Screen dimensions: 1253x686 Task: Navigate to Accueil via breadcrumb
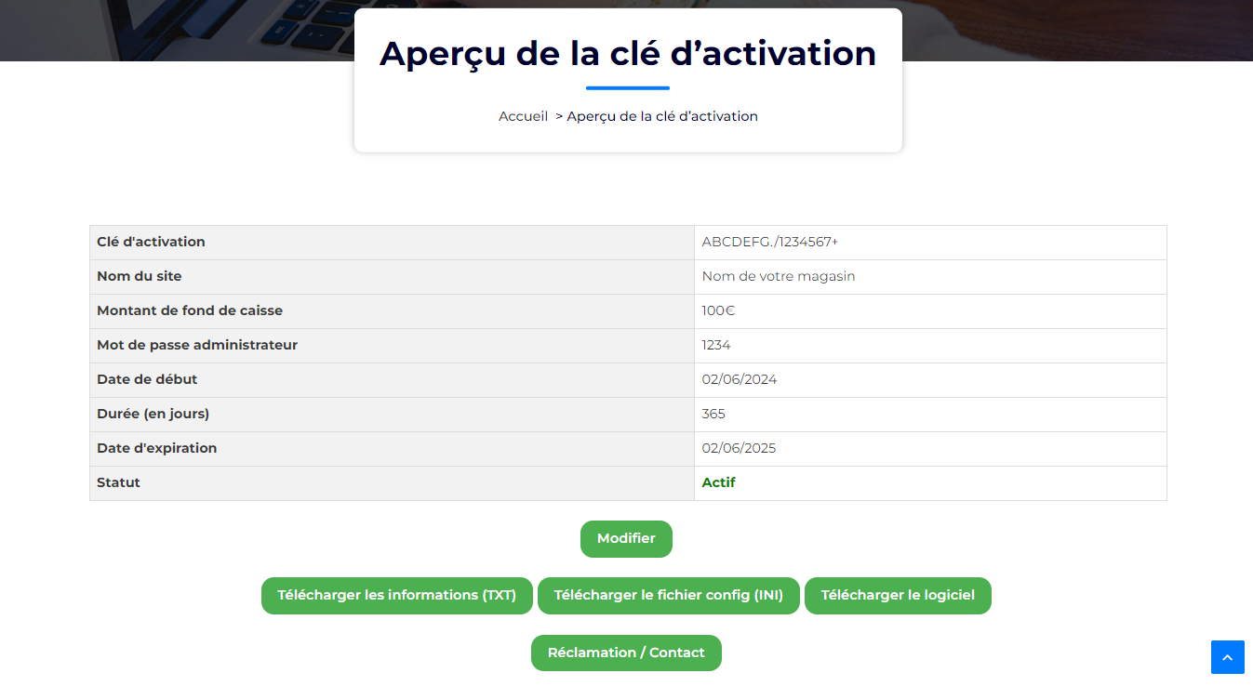click(x=523, y=115)
